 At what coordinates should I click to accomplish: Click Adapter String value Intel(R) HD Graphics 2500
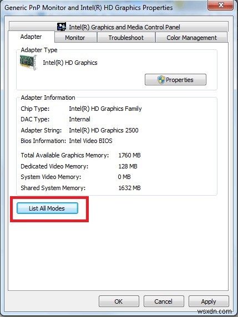click(x=104, y=130)
